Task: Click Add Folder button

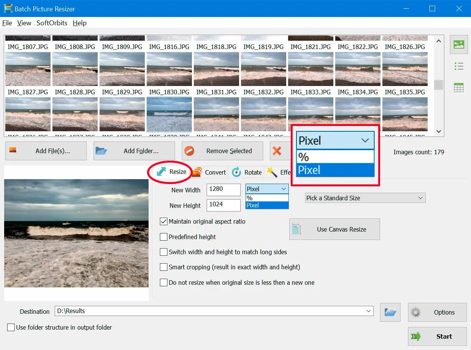Action: [x=134, y=151]
